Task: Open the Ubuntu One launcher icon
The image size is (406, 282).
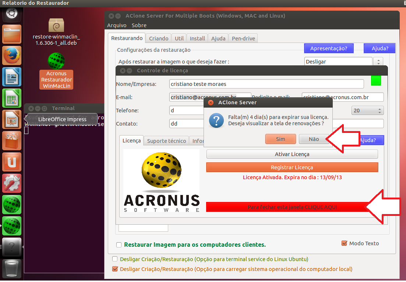Action: tap(12, 162)
